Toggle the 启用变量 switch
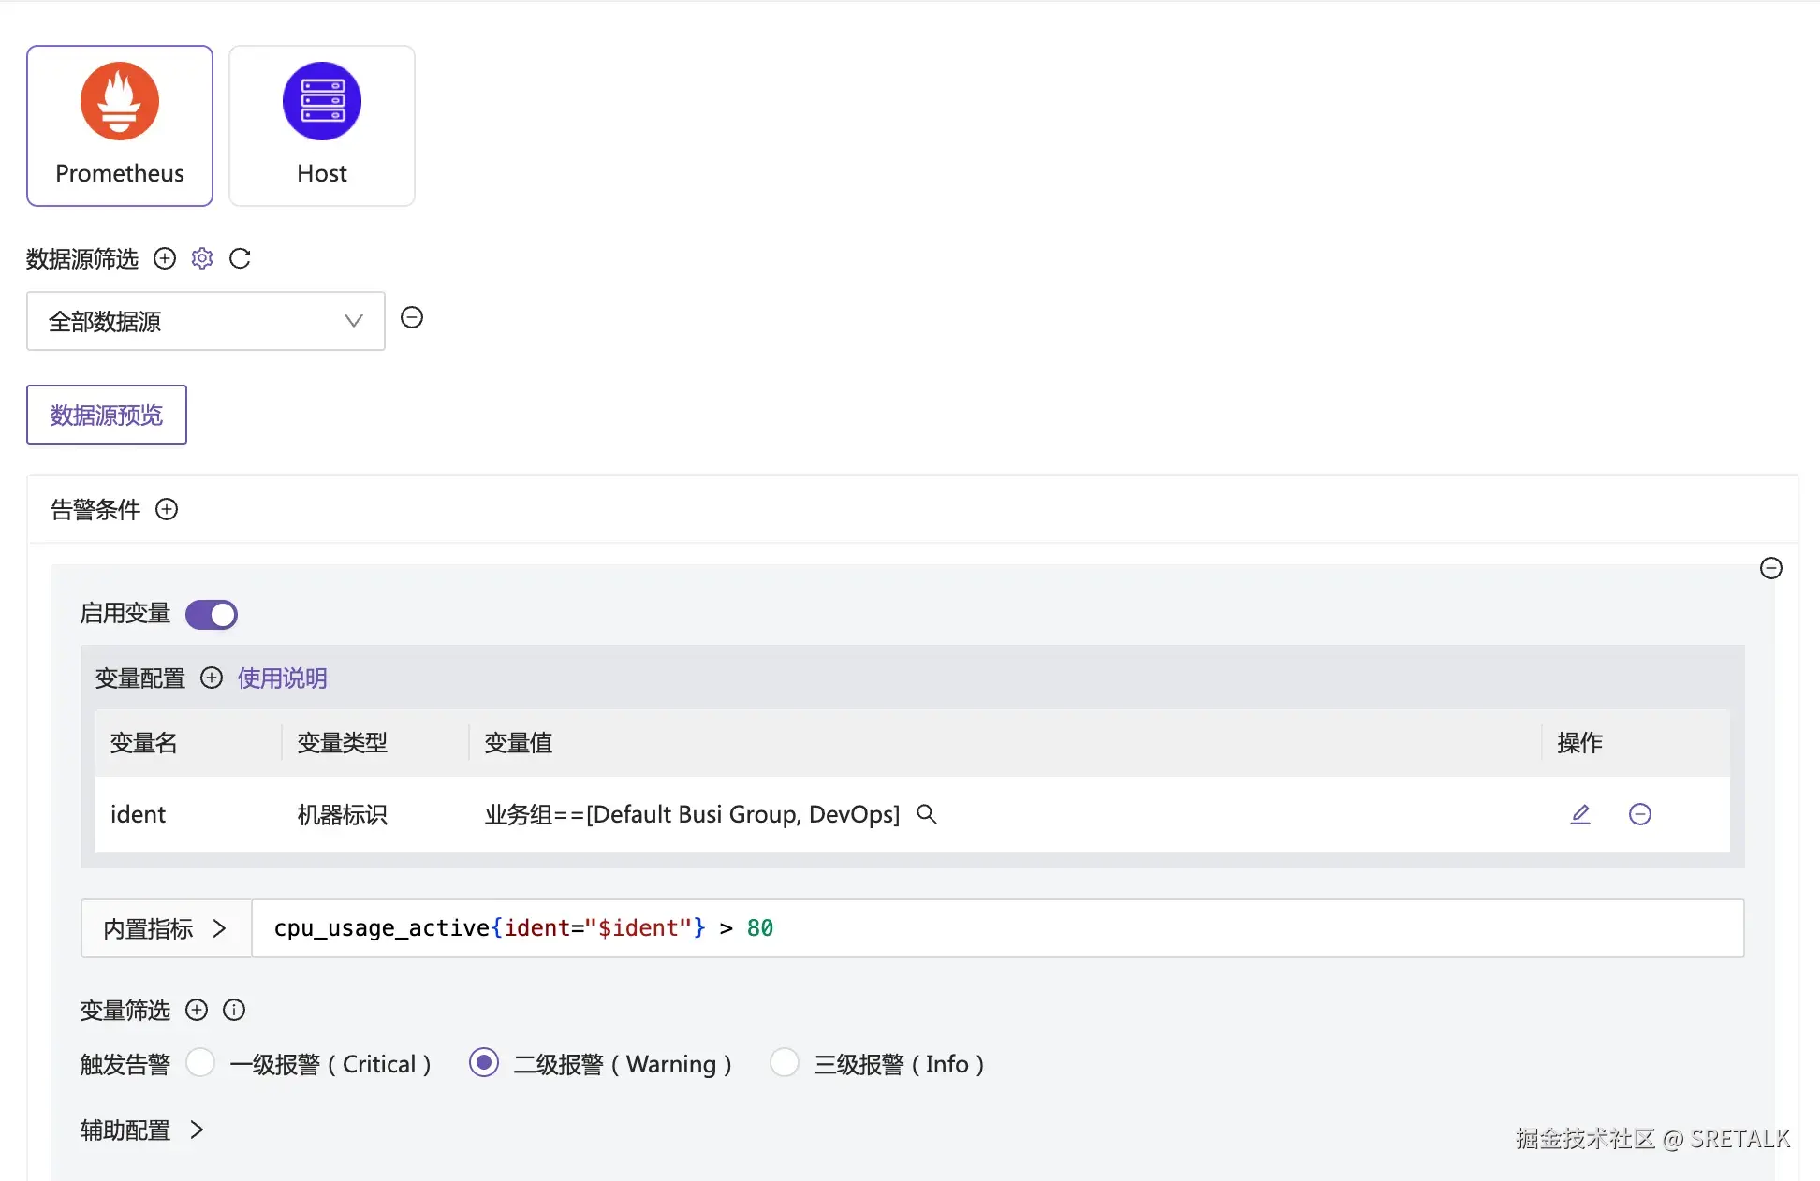Image resolution: width=1820 pixels, height=1181 pixels. tap(212, 615)
